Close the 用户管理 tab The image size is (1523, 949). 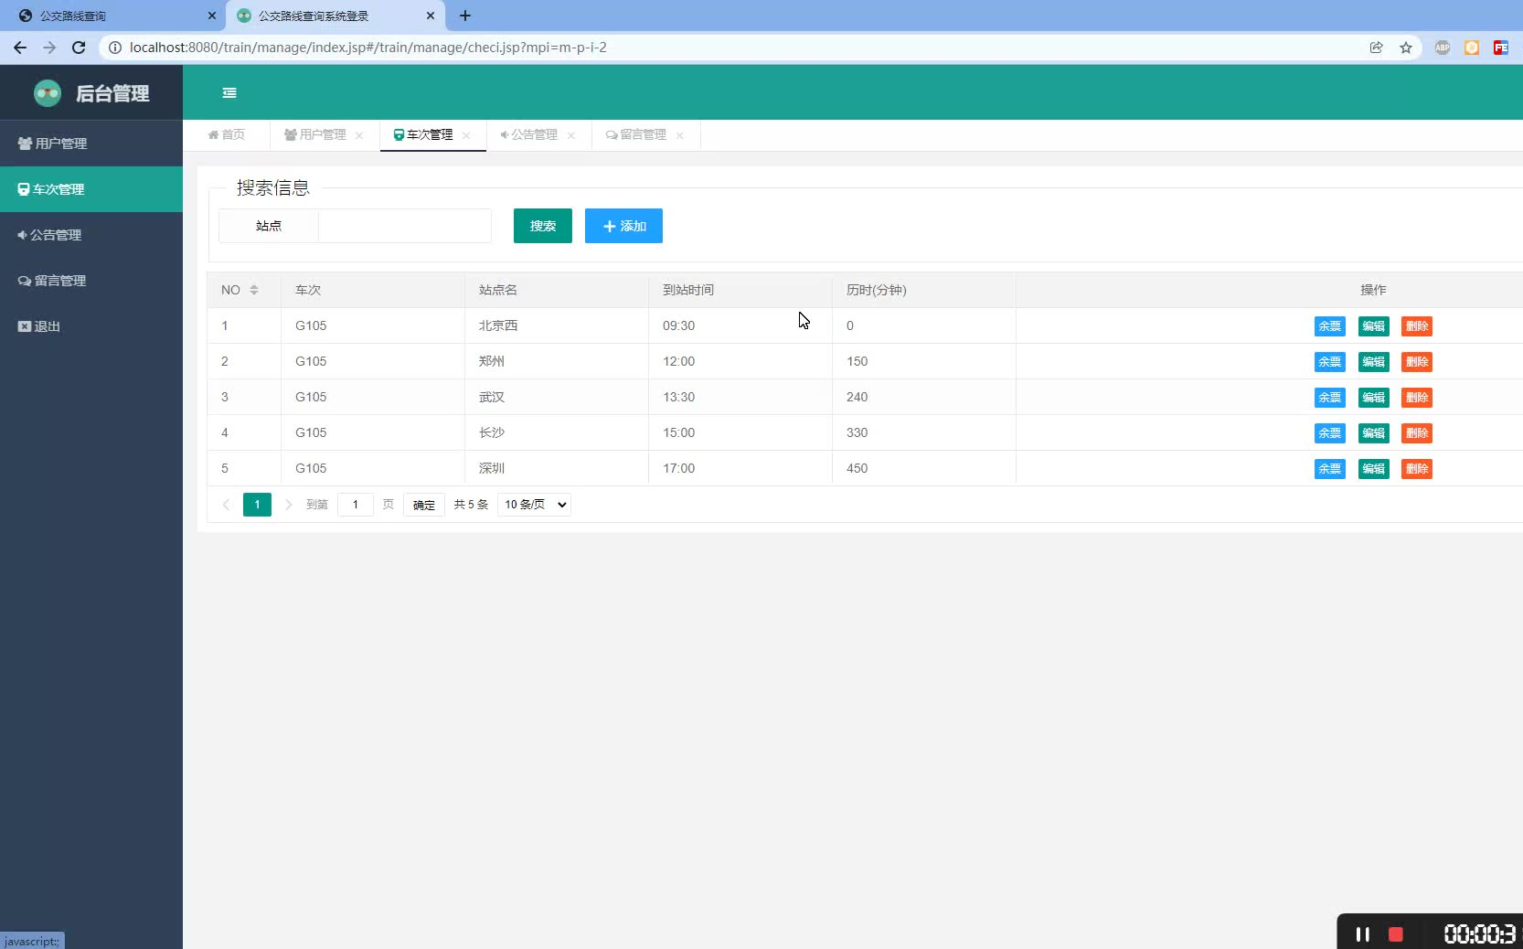coord(359,135)
